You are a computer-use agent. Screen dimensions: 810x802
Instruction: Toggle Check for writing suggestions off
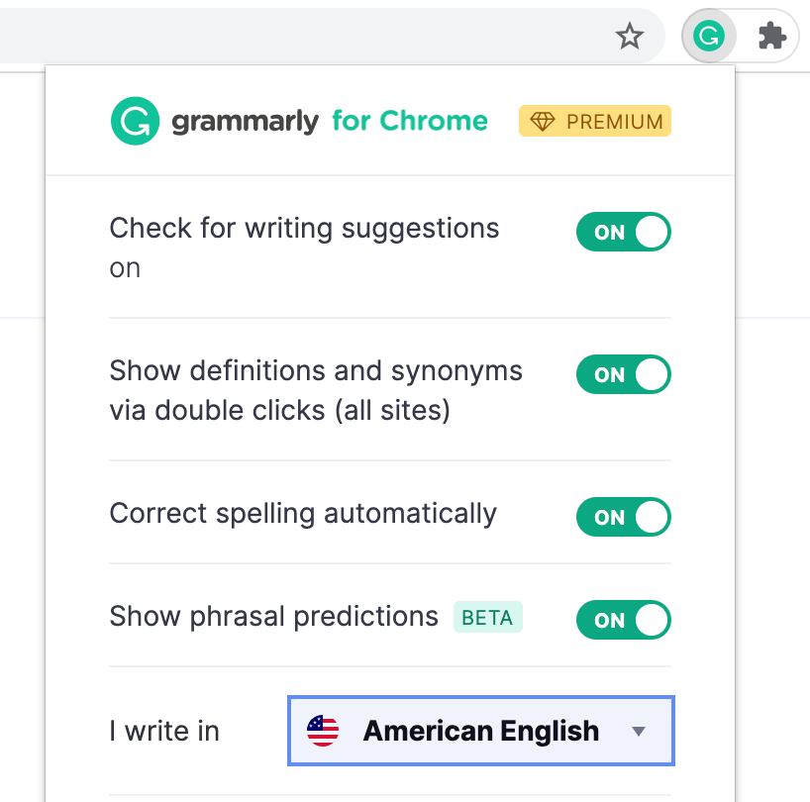pyautogui.click(x=623, y=233)
